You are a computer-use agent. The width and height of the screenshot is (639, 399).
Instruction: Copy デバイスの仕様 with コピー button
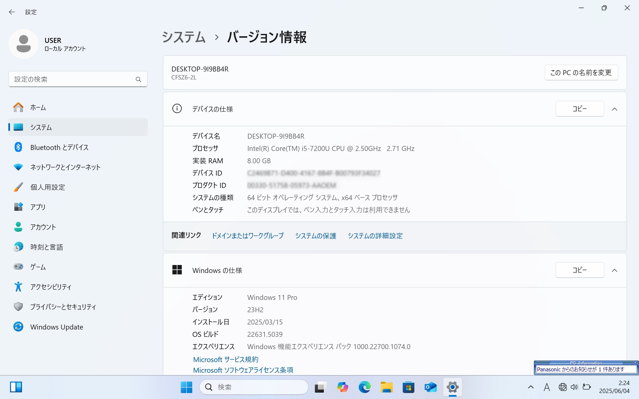click(580, 109)
